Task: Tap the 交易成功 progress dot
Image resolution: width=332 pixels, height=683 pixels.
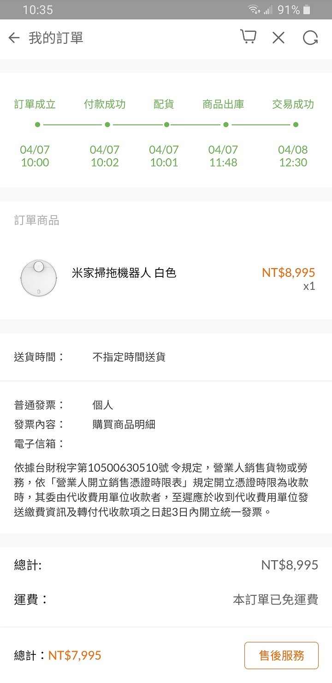Action: 296,125
